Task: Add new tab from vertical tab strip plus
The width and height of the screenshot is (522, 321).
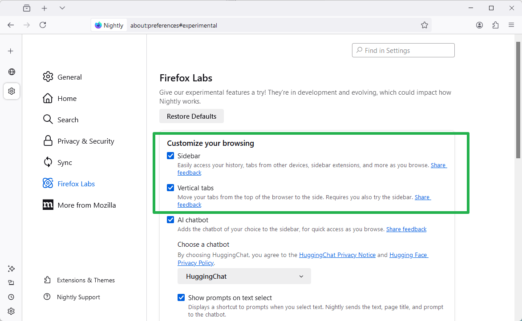Action: point(11,51)
